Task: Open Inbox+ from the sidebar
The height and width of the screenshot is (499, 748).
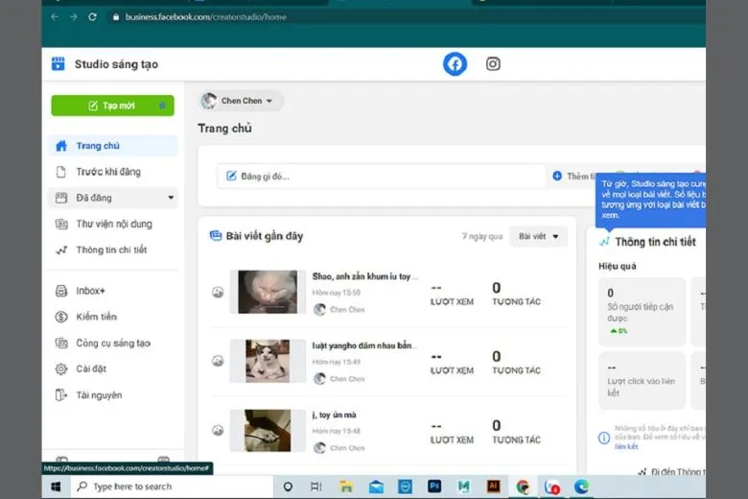Action: pyautogui.click(x=90, y=291)
